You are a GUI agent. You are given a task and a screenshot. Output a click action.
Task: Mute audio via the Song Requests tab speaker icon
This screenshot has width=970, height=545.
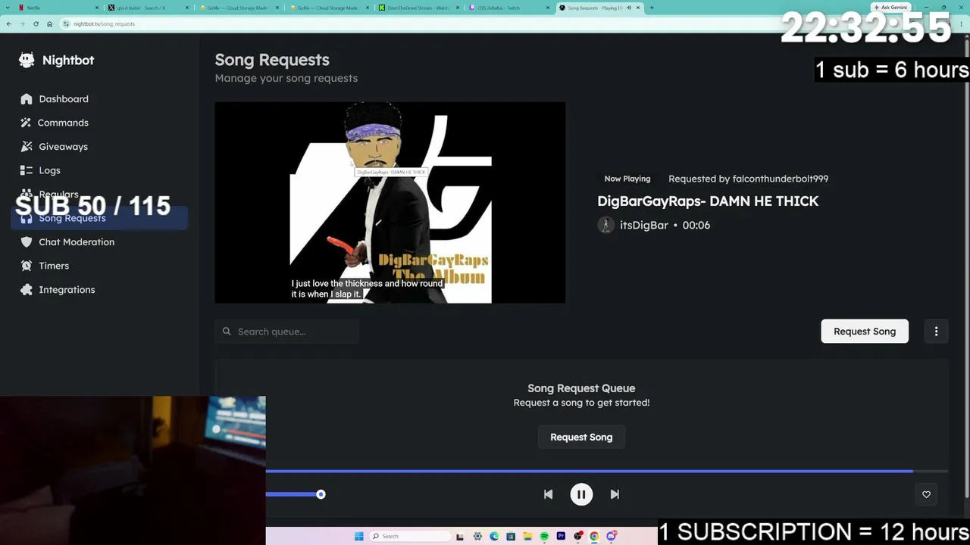coord(629,8)
